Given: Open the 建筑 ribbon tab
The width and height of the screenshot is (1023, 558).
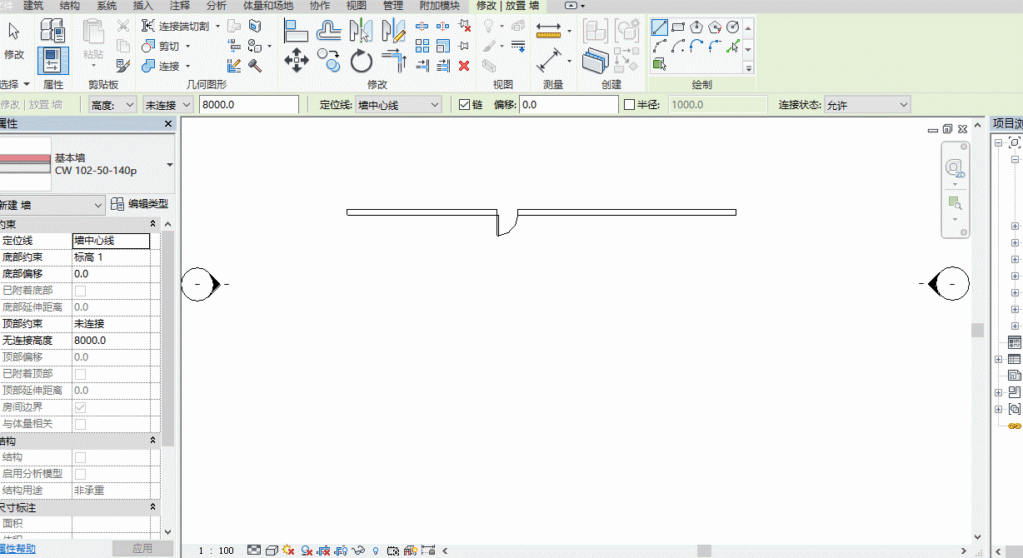Looking at the screenshot, I should click(x=34, y=6).
